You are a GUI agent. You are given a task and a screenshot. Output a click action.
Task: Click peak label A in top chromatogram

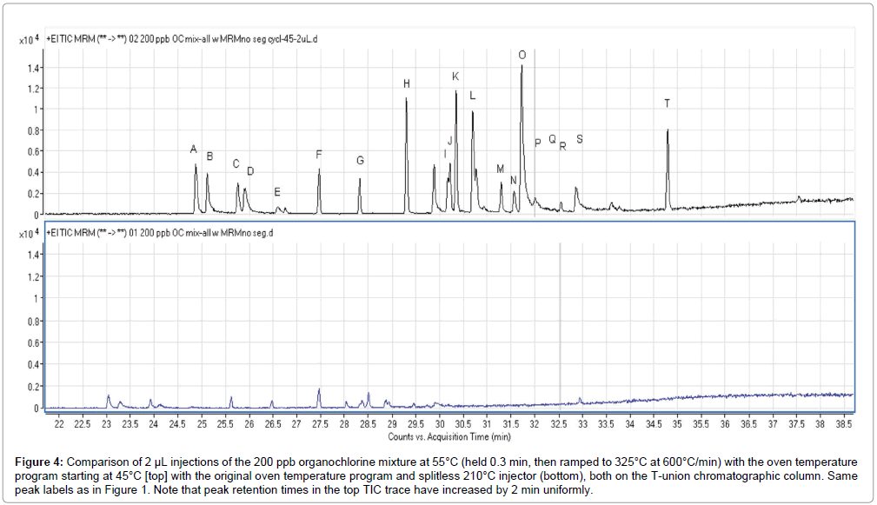point(194,150)
